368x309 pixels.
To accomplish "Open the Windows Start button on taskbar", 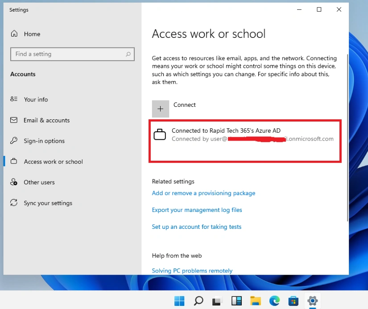I will [x=179, y=301].
